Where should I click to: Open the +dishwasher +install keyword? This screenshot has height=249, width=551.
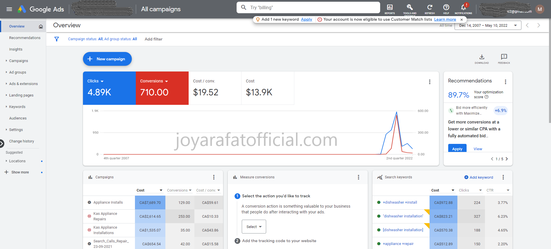pyautogui.click(x=400, y=202)
